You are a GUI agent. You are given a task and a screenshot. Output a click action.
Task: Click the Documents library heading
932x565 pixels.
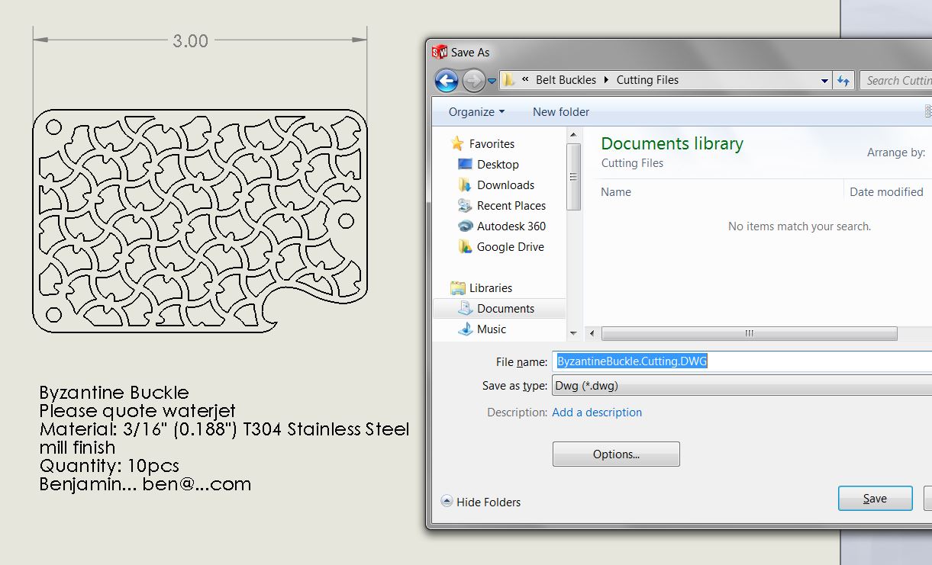click(672, 143)
